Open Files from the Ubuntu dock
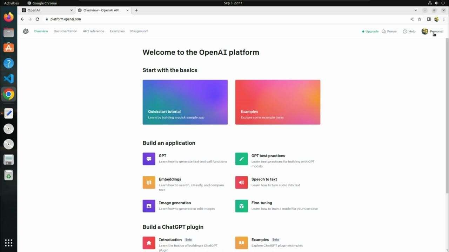The width and height of the screenshot is (449, 252). click(8, 33)
